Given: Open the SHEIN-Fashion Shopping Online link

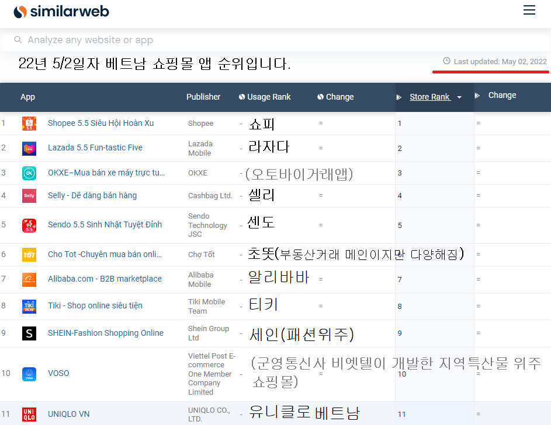Looking at the screenshot, I should click(105, 333).
